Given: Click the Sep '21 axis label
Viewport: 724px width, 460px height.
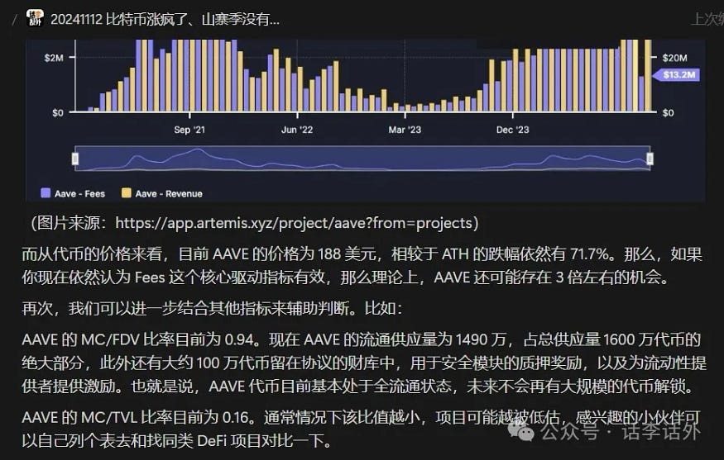Looking at the screenshot, I should click(189, 130).
